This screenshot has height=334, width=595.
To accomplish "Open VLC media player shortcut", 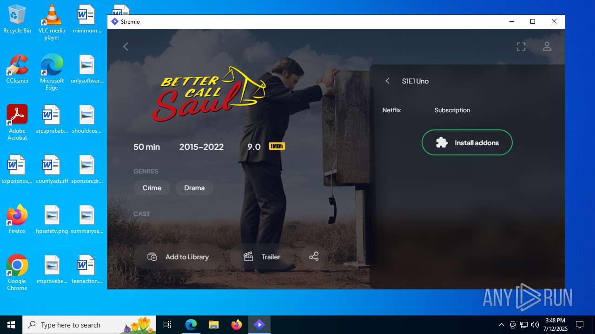I will pyautogui.click(x=52, y=22).
